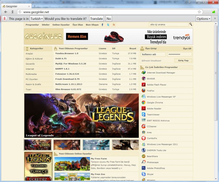219x182 pixels.
Task: Open the translation Options dropdown
Action: click(x=203, y=19)
